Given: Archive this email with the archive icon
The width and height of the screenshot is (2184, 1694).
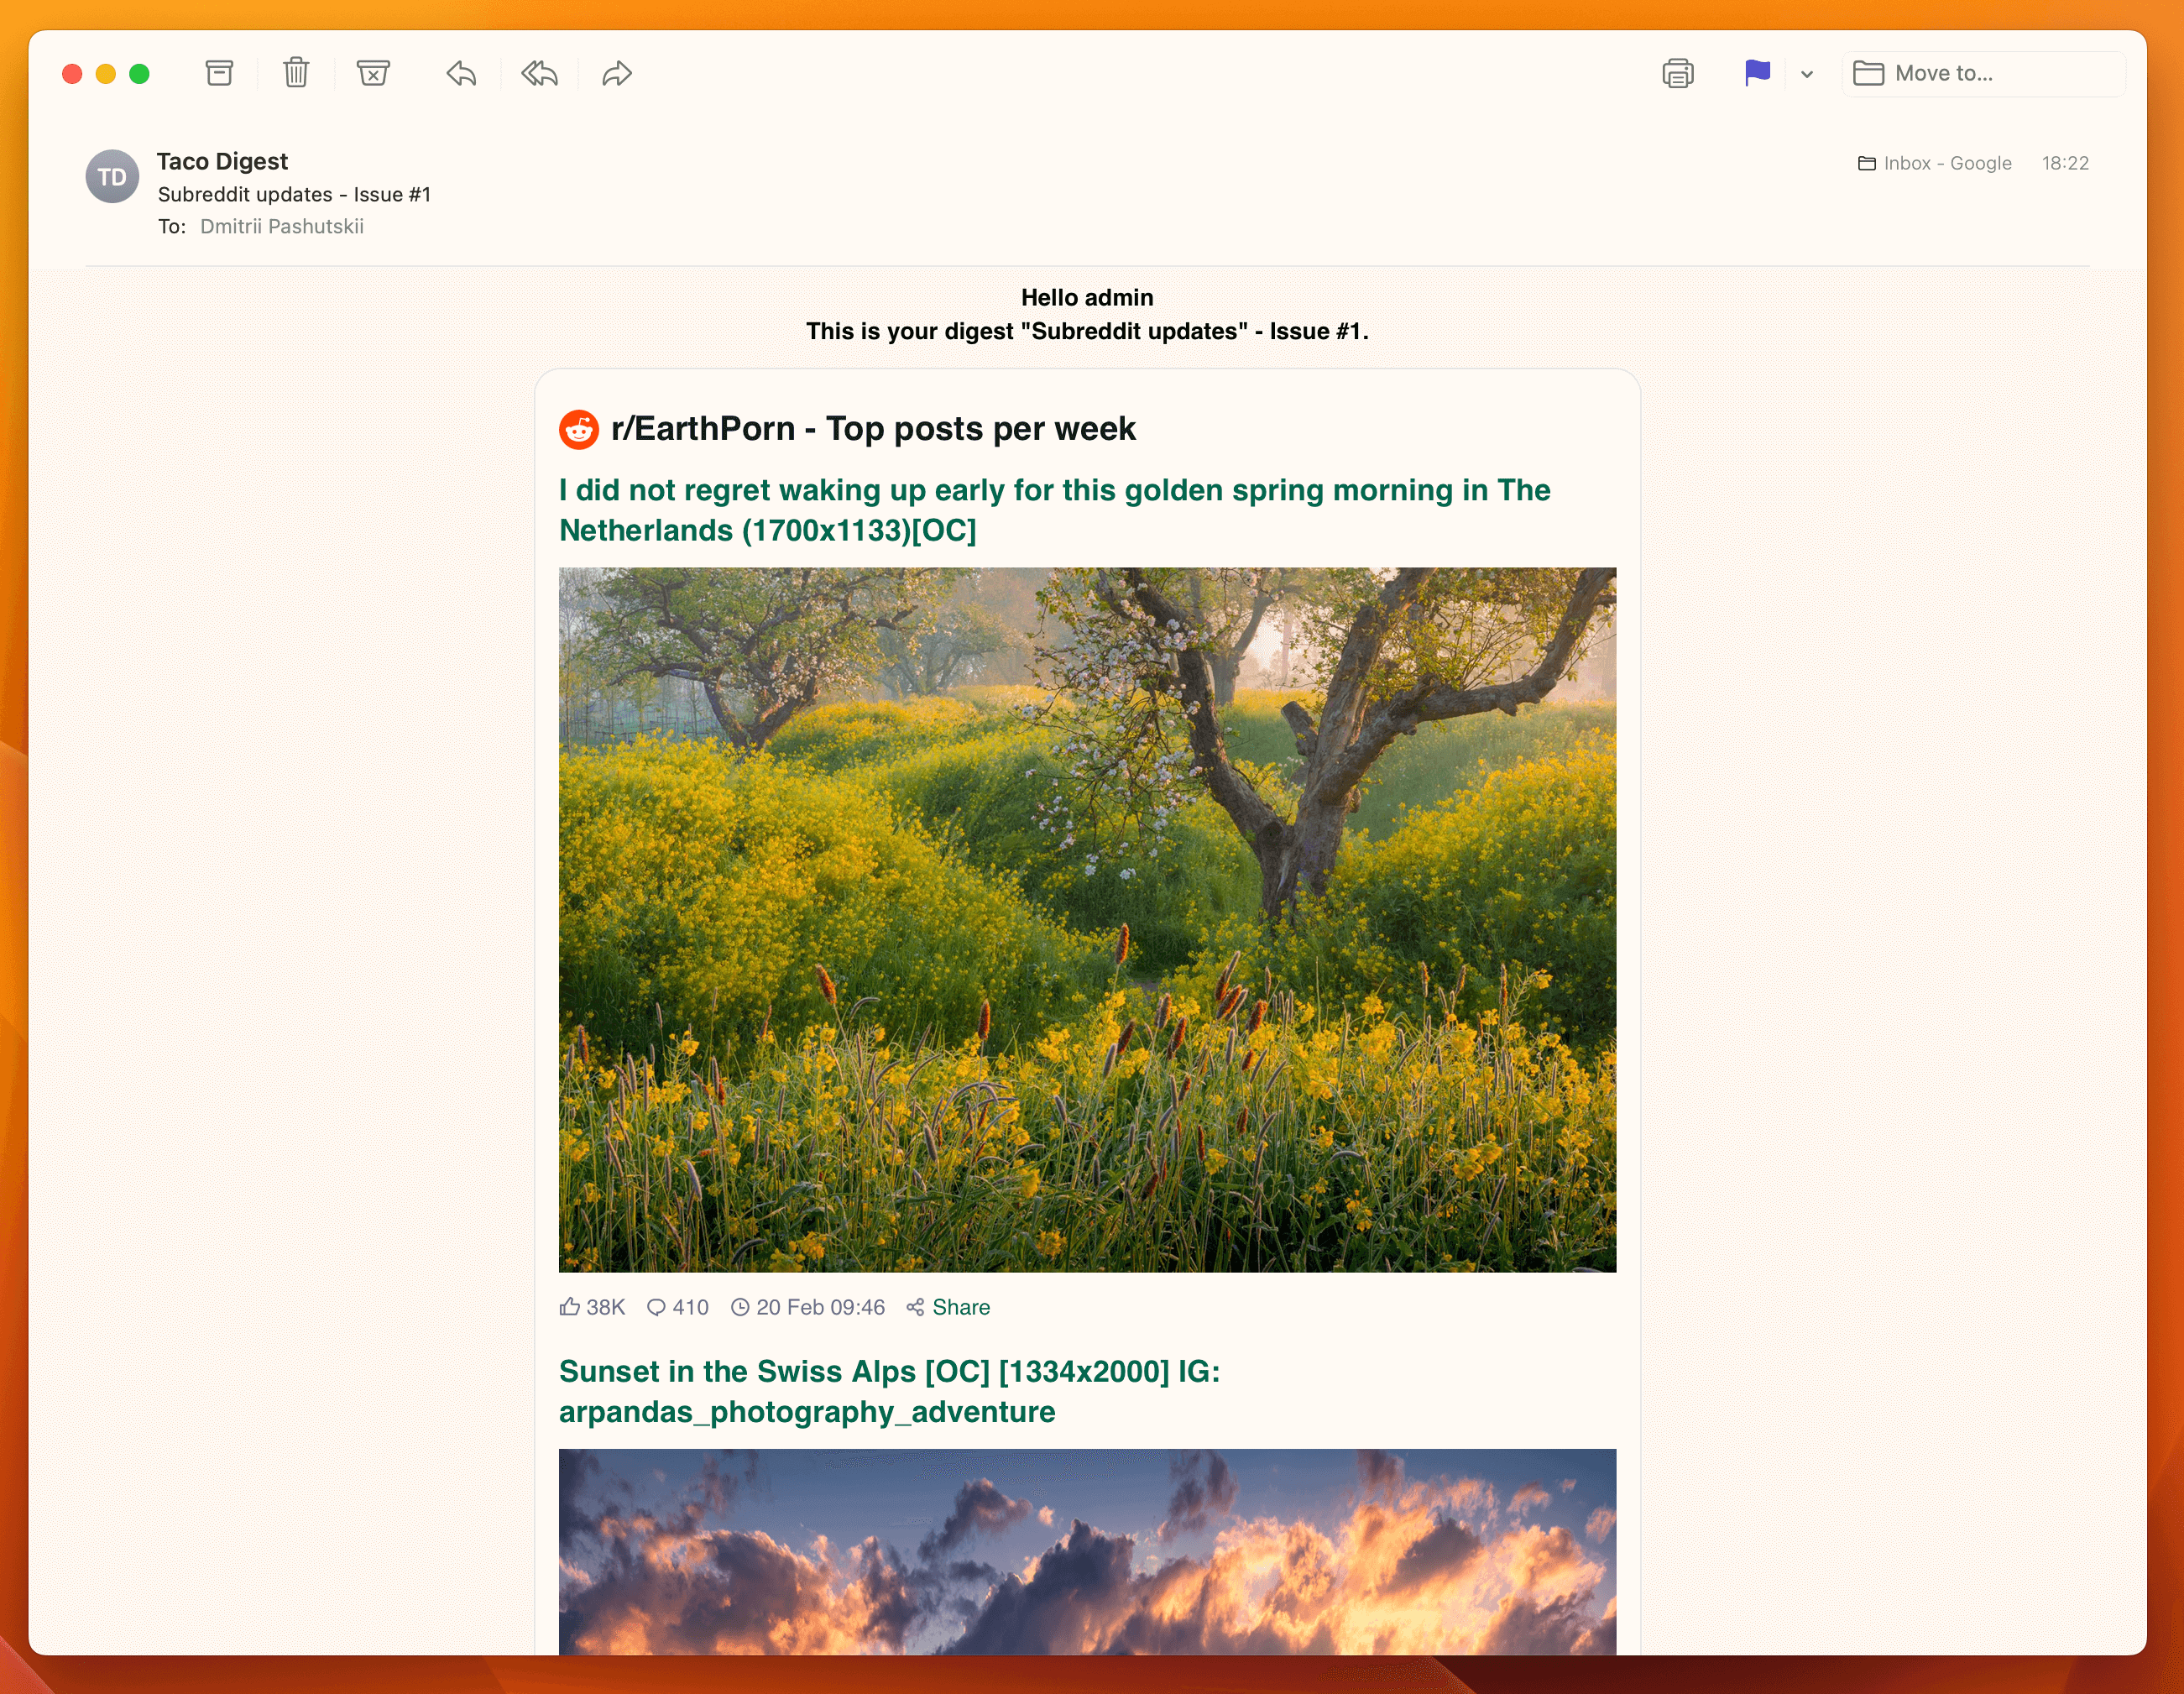Looking at the screenshot, I should pyautogui.click(x=219, y=73).
